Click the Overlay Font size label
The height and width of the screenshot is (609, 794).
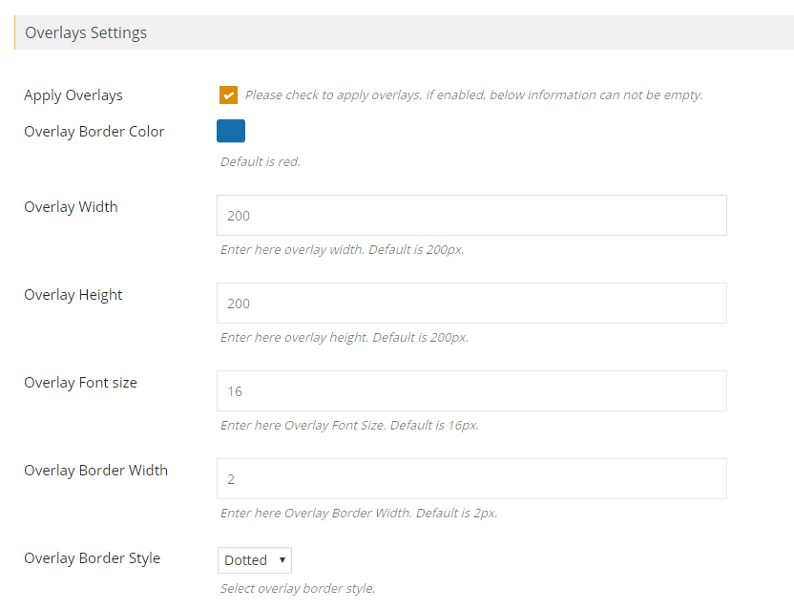[80, 383]
